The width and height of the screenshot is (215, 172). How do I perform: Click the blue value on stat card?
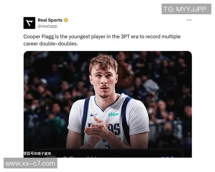click(x=168, y=157)
